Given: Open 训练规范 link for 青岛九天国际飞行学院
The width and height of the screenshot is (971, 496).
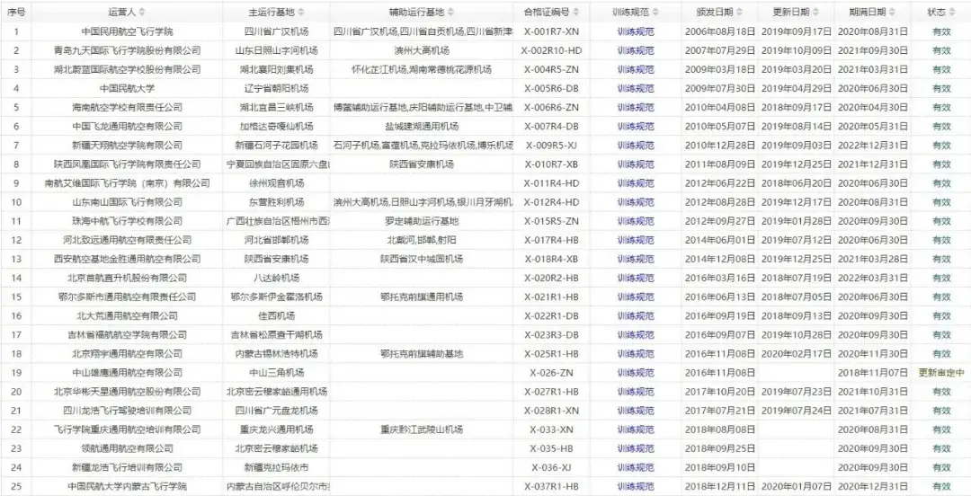Looking at the screenshot, I should coord(636,51).
